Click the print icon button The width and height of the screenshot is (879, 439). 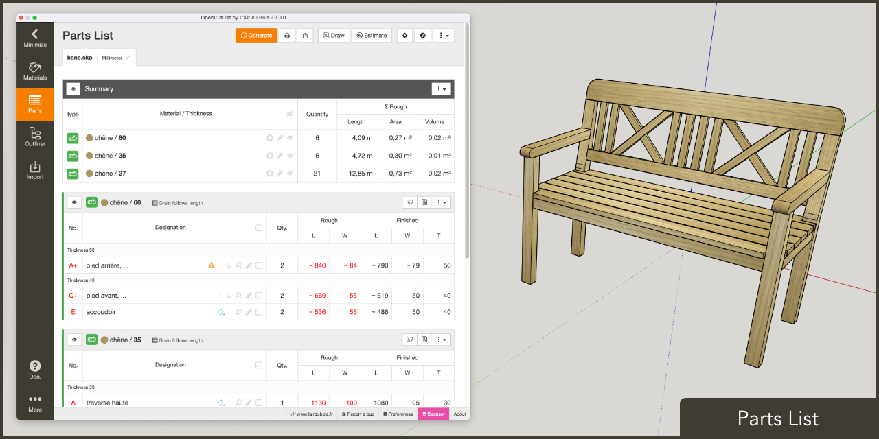tap(287, 35)
